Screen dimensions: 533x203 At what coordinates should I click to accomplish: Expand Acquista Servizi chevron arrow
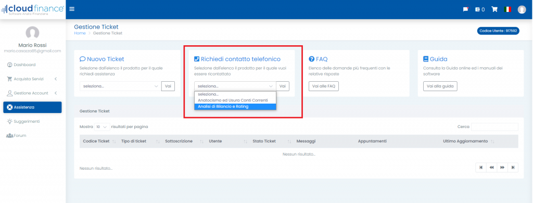55,79
